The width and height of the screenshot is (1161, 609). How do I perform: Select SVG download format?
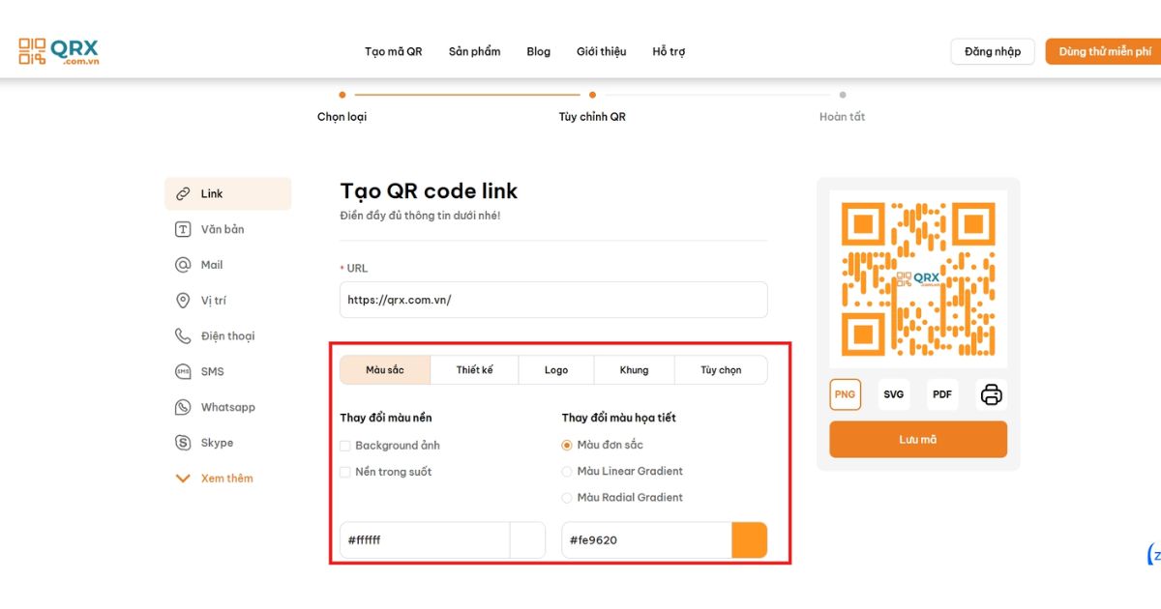[894, 394]
